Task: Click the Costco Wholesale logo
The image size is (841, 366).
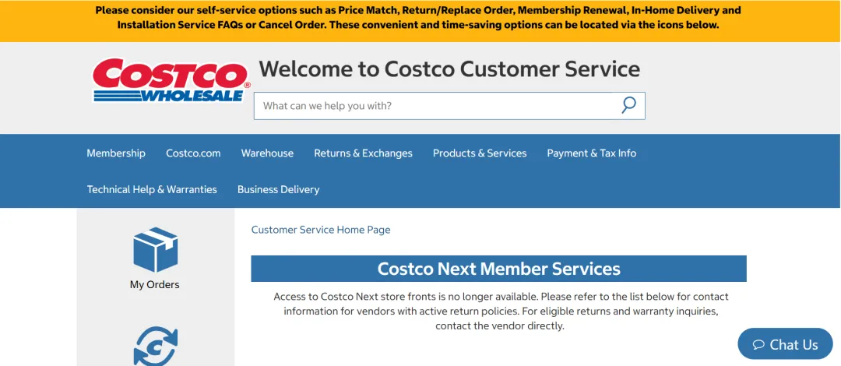Action: [x=171, y=80]
